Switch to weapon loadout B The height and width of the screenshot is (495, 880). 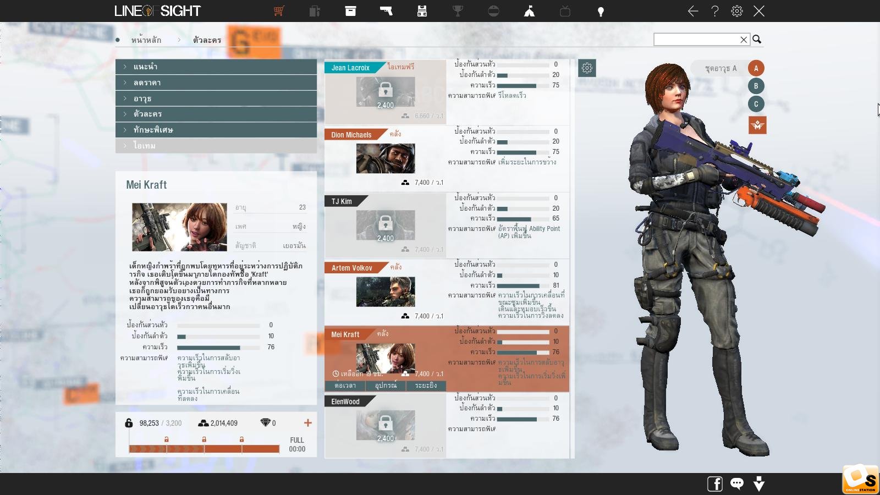(756, 86)
